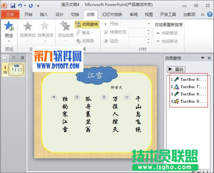Screen dimensions: 214x173
Task: Open the 动画窗格 options dropdown arrow
Action: coord(203,58)
